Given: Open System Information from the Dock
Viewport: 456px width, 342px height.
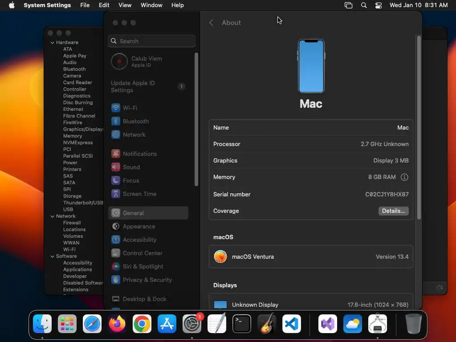Looking at the screenshot, I should point(378,324).
